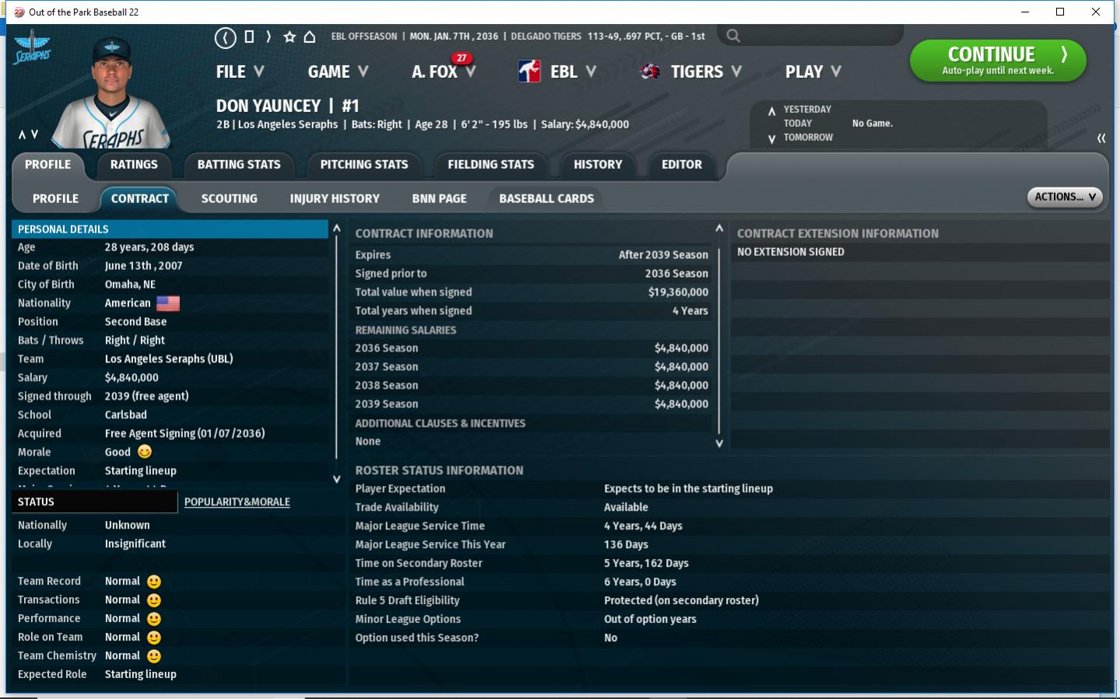Image resolution: width=1120 pixels, height=699 pixels.
Task: Collapse the schedule panel with double chevron
Action: click(1101, 138)
